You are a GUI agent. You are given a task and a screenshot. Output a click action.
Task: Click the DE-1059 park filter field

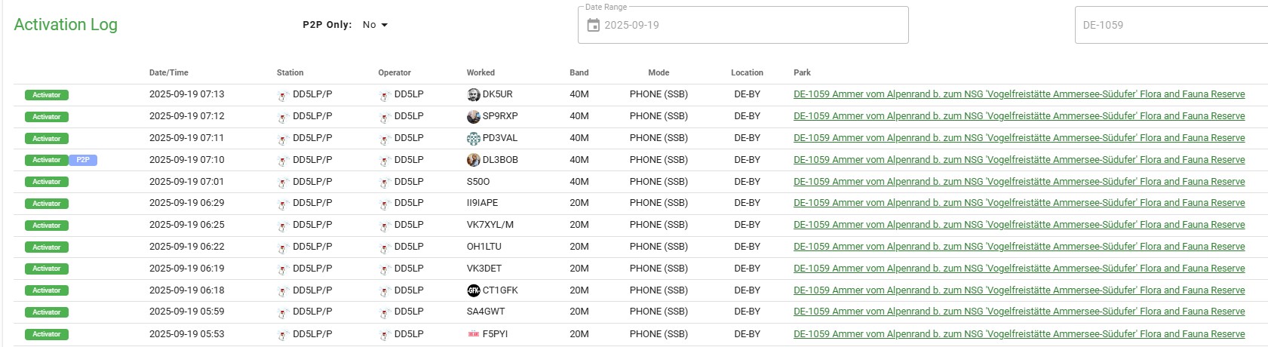(x=1169, y=26)
